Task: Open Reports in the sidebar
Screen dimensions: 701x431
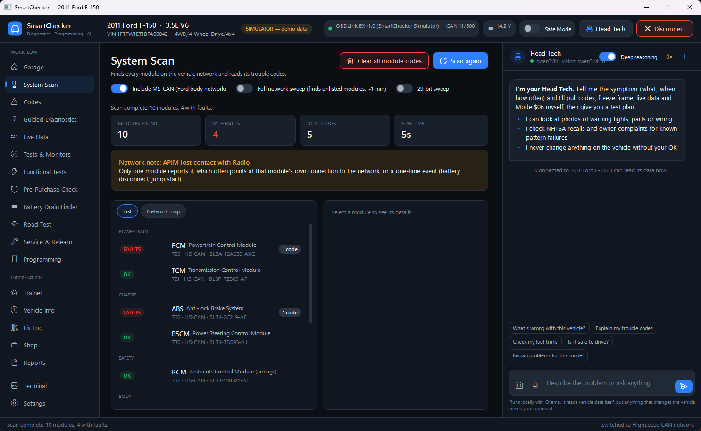Action: click(50, 363)
